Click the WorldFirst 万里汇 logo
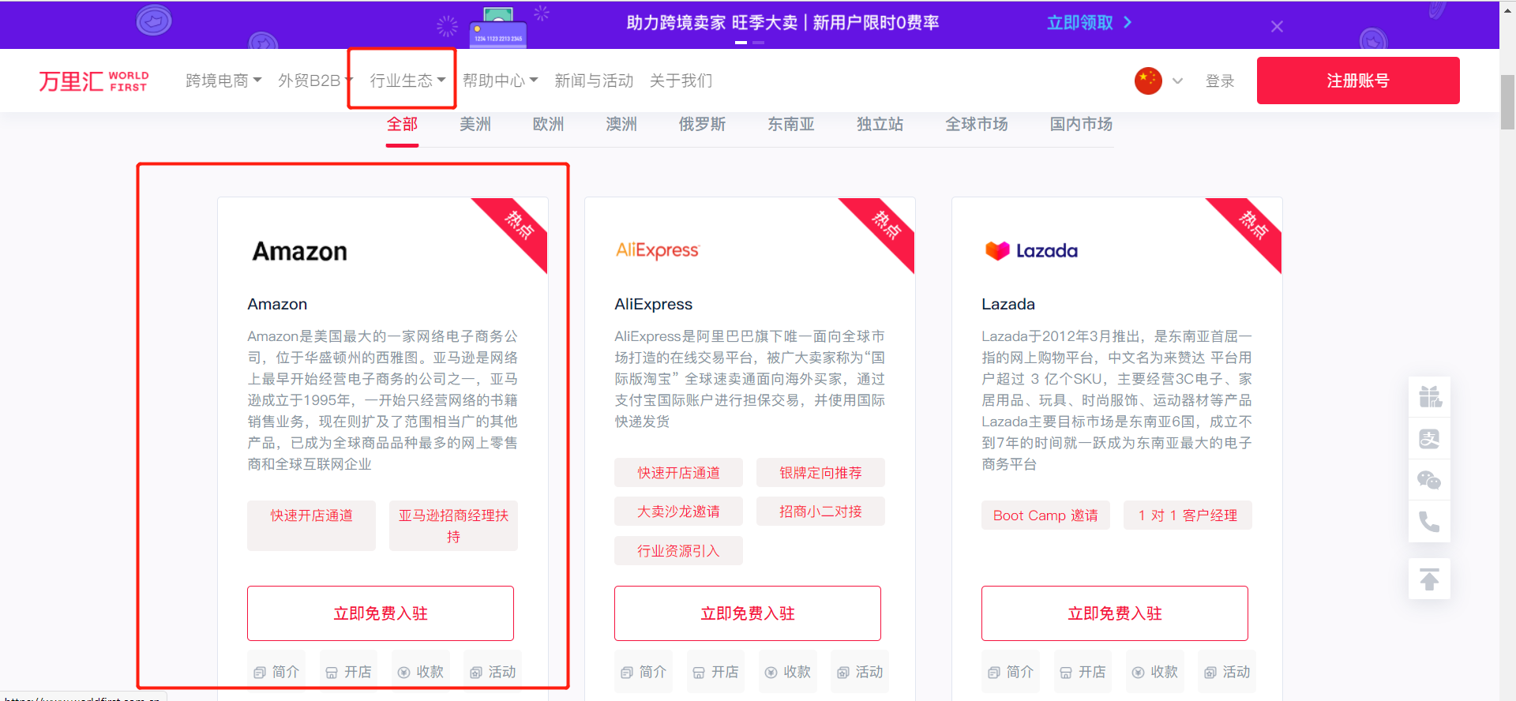 click(94, 81)
